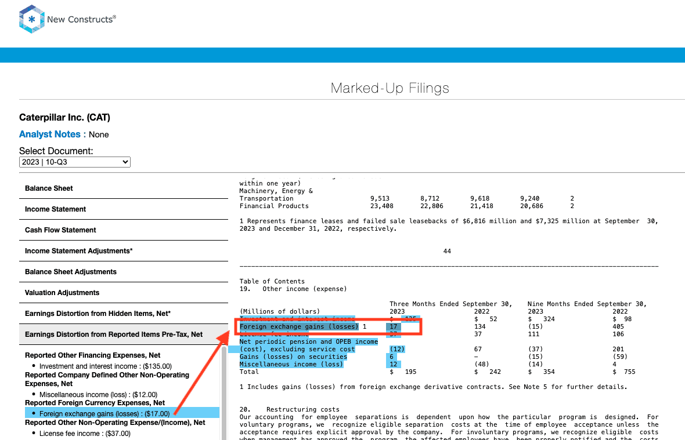685x440 pixels.
Task: Click the Caterpillar Inc. (CAT) company heading
Action: pos(64,117)
